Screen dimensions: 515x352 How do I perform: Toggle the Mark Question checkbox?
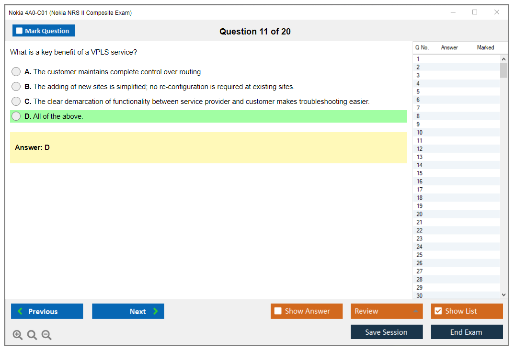click(20, 31)
